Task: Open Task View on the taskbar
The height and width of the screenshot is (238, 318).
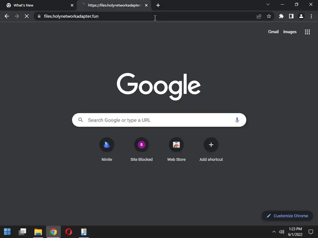Action: pos(22,232)
